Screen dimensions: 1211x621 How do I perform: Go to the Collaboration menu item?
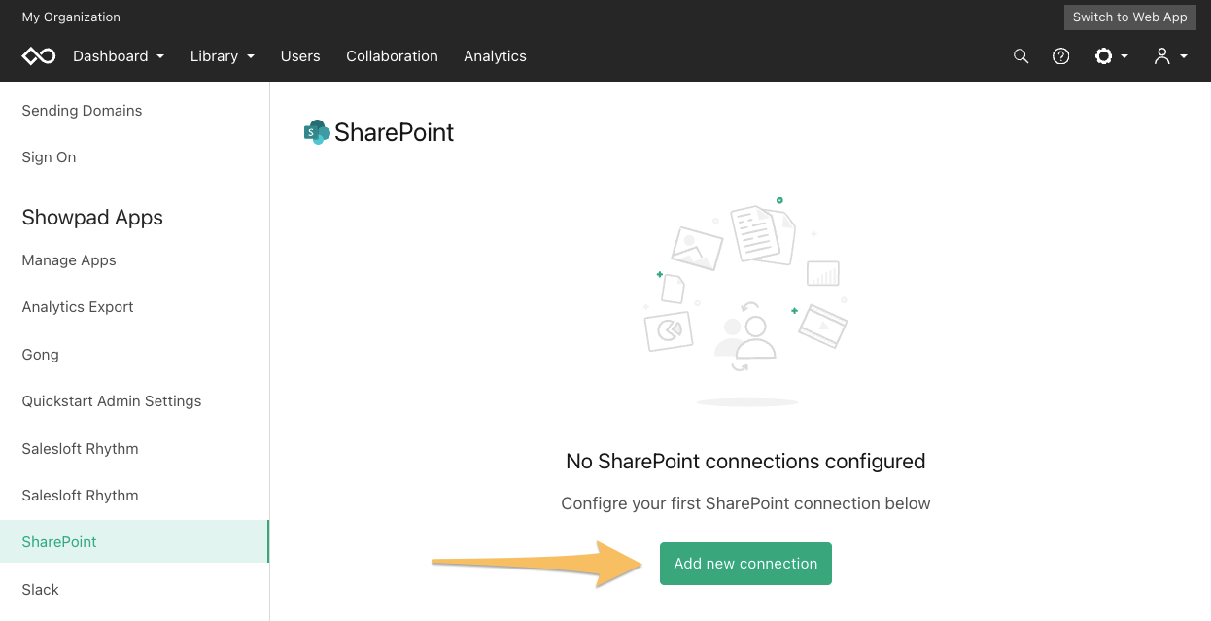pos(392,56)
